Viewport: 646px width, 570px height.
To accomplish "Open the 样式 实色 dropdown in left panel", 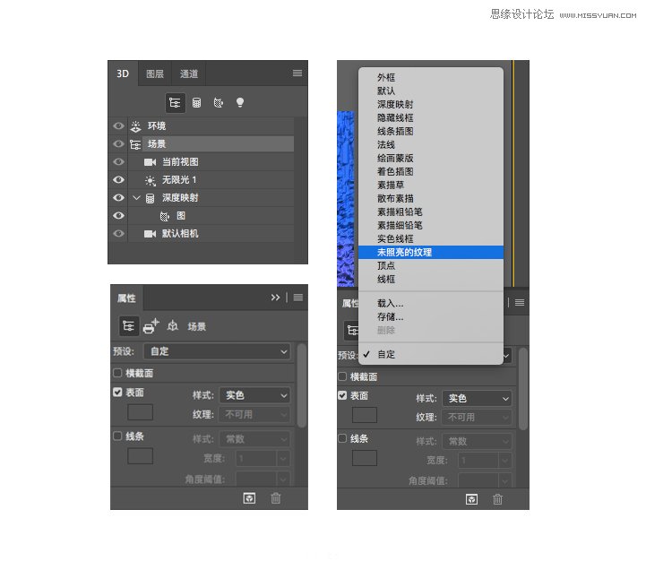I will [255, 395].
